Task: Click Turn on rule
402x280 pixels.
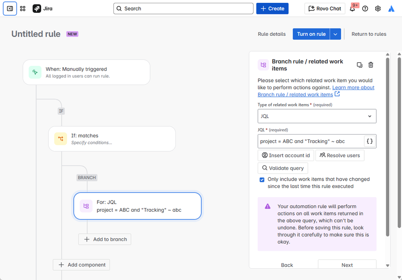Action: (311, 34)
